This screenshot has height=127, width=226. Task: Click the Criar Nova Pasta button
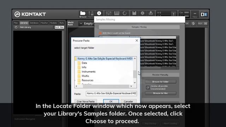85,101
